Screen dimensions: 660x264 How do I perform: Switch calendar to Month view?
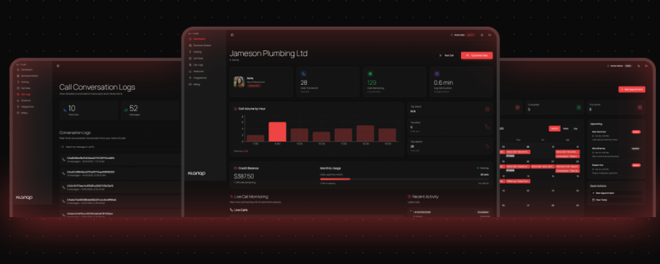tap(554, 129)
